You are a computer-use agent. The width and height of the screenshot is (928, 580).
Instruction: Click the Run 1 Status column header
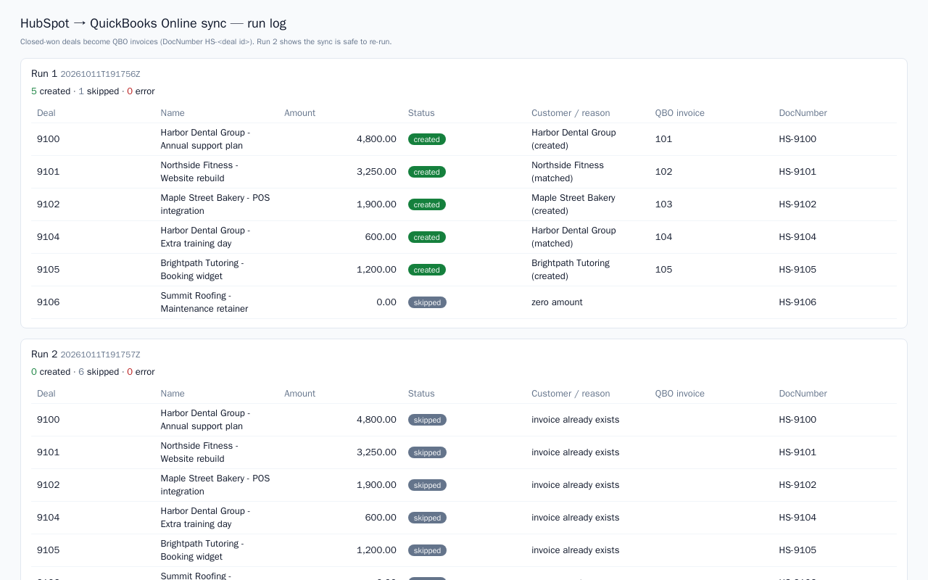tap(421, 113)
